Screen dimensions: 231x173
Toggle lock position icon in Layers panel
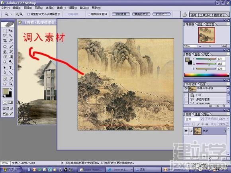click(202, 124)
